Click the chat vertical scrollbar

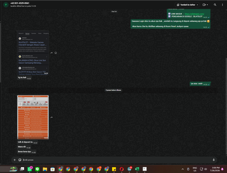(x=226, y=106)
